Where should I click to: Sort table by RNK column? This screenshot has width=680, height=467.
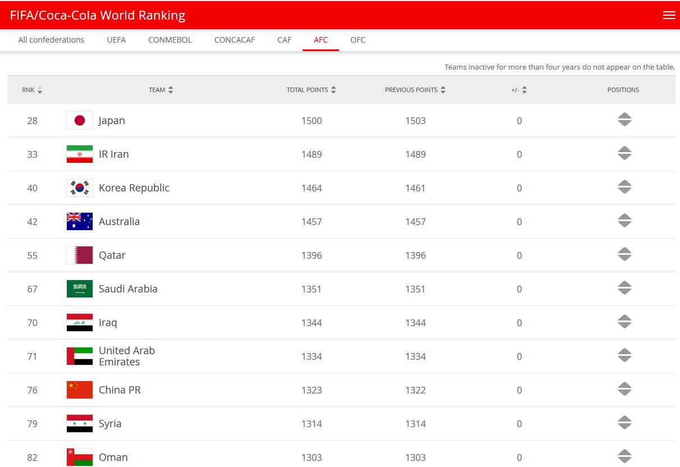(x=32, y=90)
